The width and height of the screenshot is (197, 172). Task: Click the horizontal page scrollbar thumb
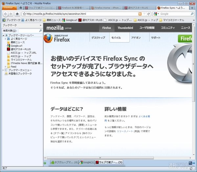tap(100, 158)
